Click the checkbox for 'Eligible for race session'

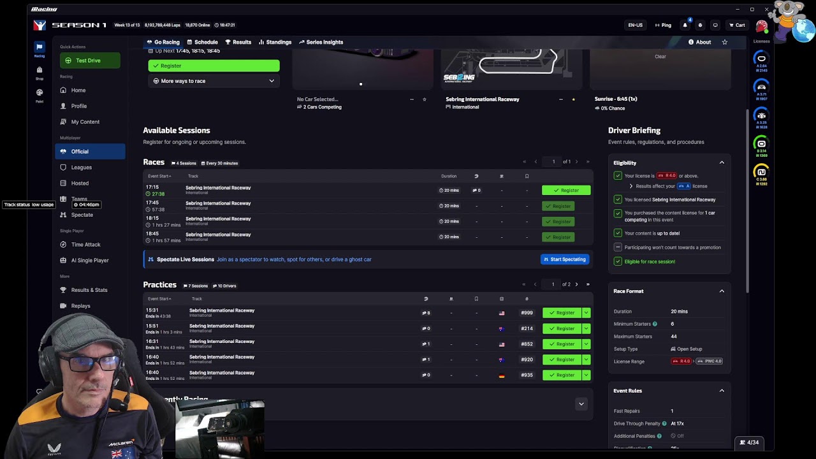click(618, 261)
